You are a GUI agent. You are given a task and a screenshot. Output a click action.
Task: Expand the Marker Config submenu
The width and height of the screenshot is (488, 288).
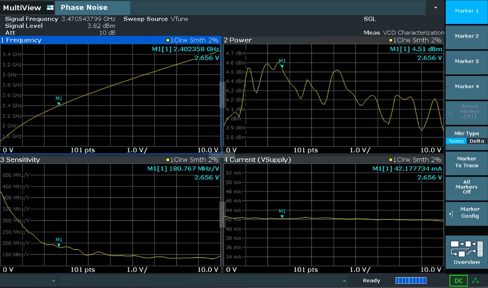point(466,212)
